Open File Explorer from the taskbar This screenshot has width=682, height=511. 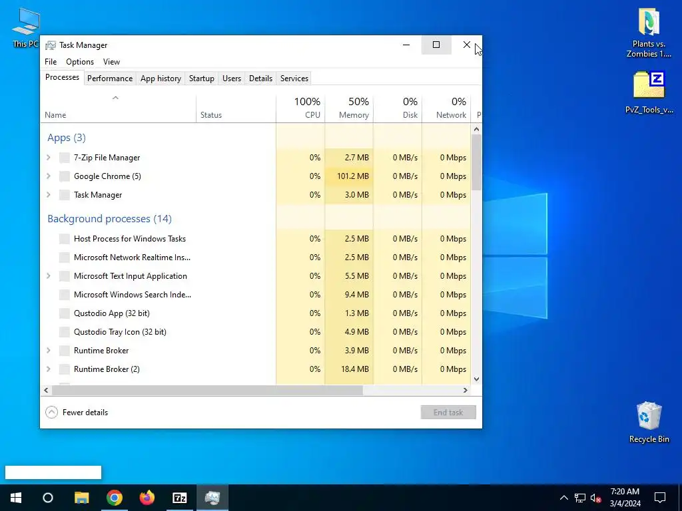tap(81, 498)
